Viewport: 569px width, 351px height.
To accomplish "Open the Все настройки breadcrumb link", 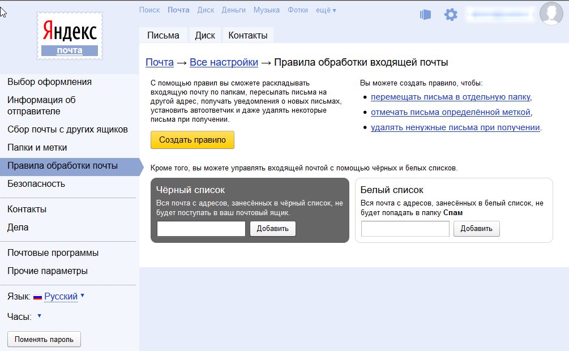I will click(x=224, y=62).
